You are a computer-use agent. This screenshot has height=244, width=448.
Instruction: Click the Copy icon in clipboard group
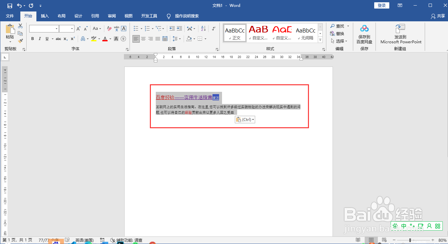pos(20,33)
